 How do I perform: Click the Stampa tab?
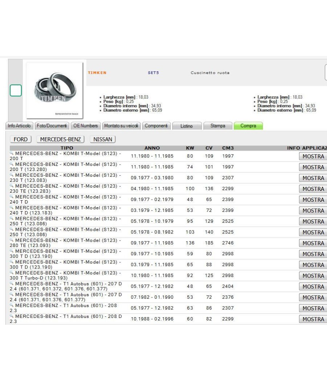tap(218, 126)
